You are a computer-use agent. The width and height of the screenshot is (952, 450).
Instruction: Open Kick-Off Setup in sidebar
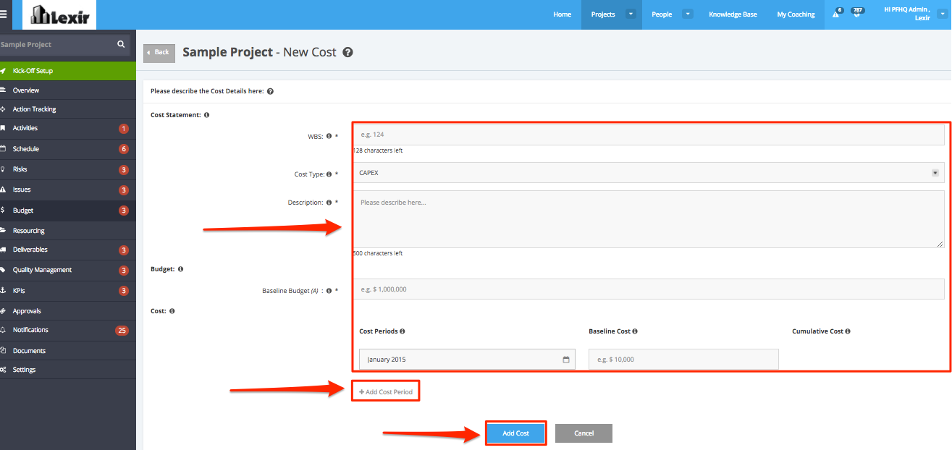pyautogui.click(x=68, y=71)
